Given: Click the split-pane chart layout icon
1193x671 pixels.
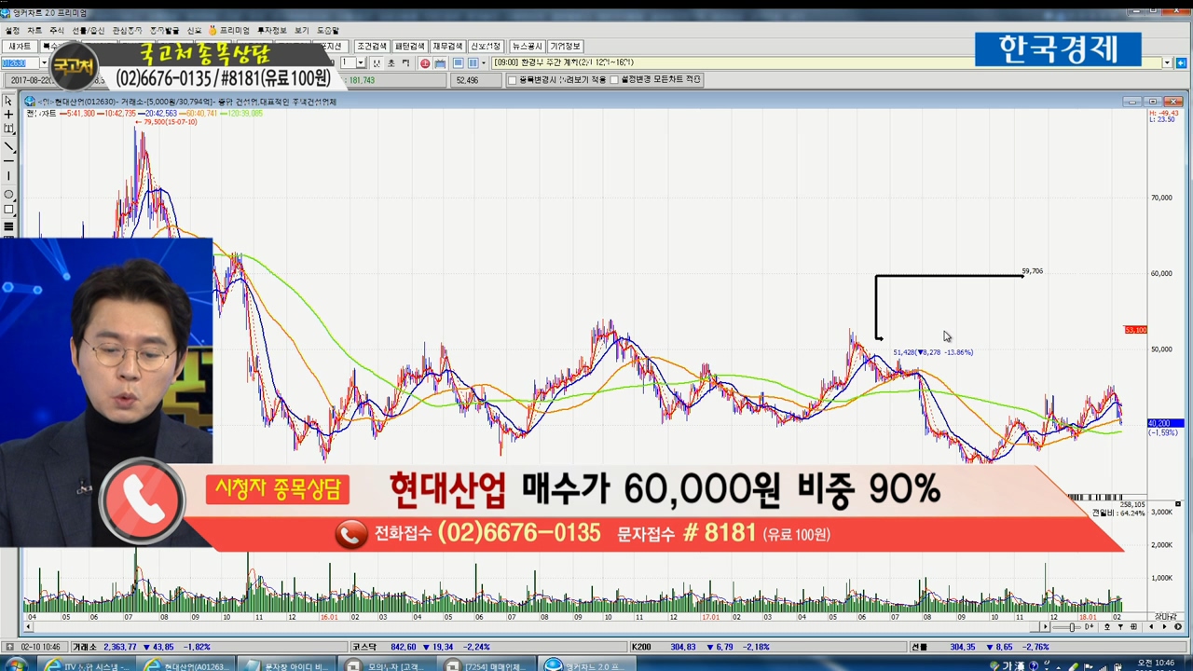Looking at the screenshot, I should 473,63.
